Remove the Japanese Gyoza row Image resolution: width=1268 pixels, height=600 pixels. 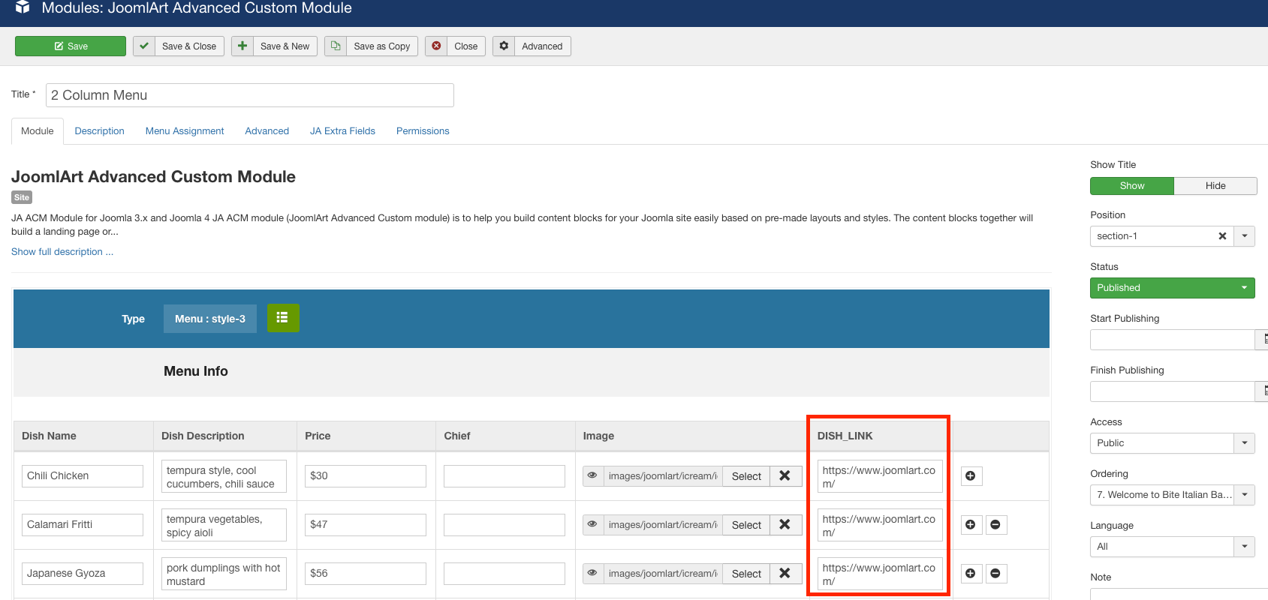tap(995, 574)
